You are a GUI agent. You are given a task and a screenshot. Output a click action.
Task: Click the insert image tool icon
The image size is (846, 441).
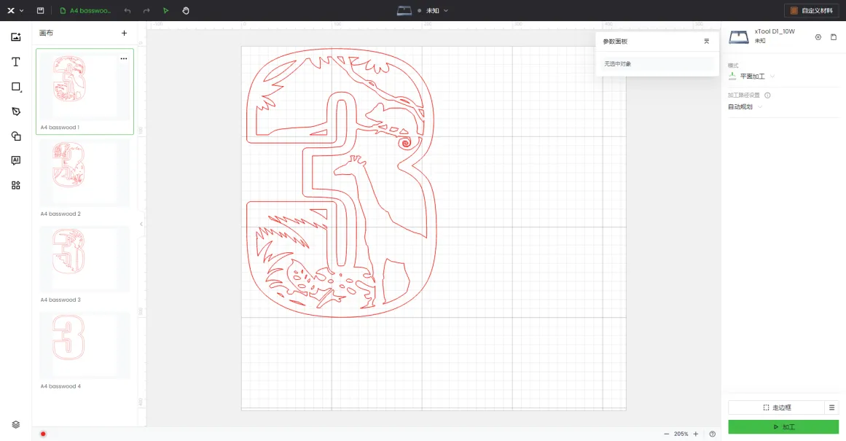16,37
